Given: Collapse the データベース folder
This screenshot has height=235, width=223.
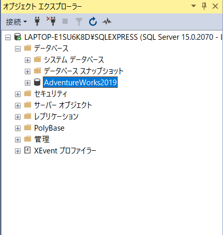Looking at the screenshot, I should (18, 49).
